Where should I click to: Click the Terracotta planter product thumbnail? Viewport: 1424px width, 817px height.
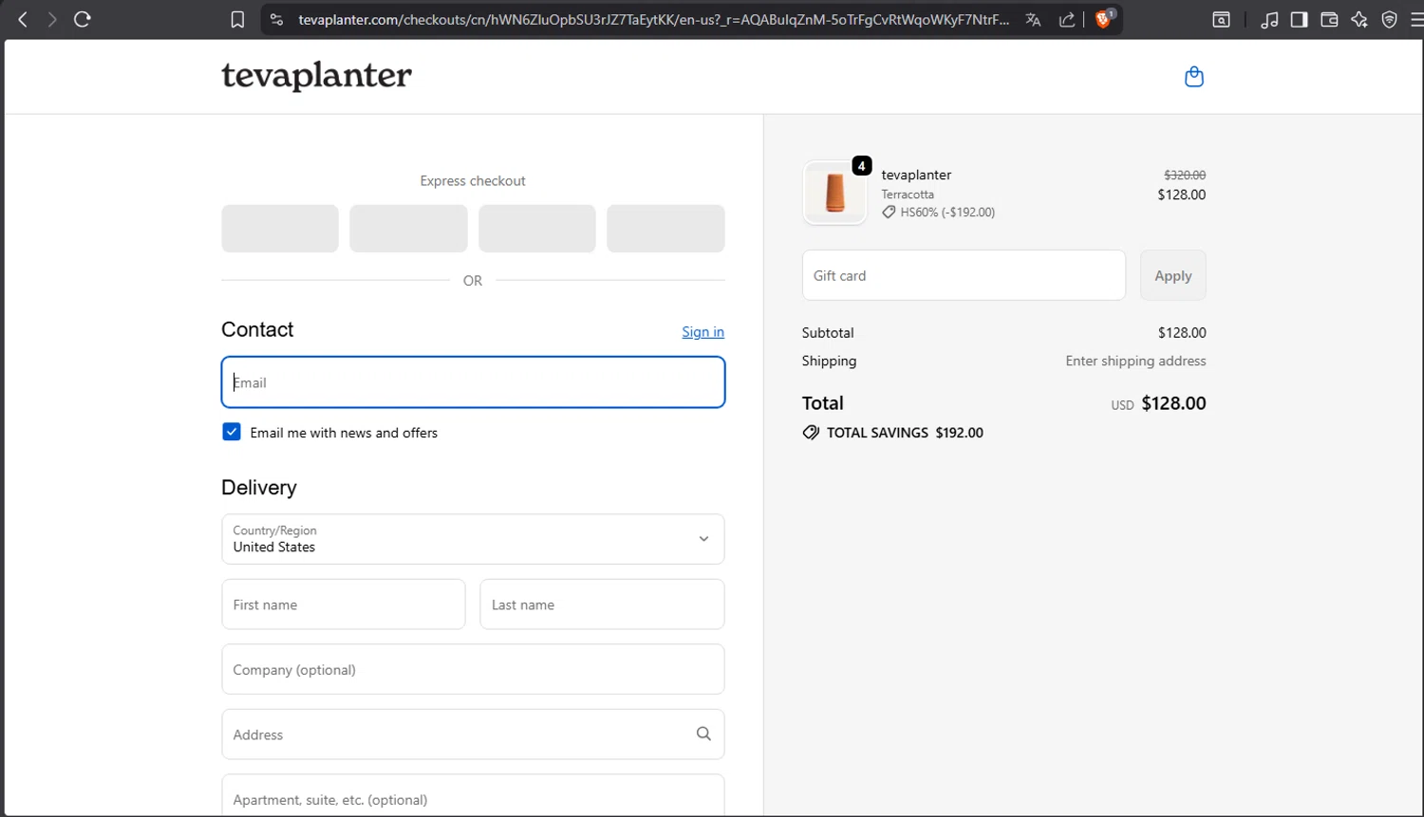pos(834,193)
